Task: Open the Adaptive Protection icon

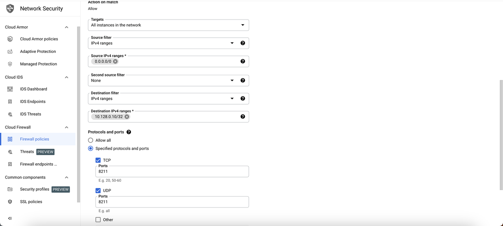Action: tap(10, 52)
